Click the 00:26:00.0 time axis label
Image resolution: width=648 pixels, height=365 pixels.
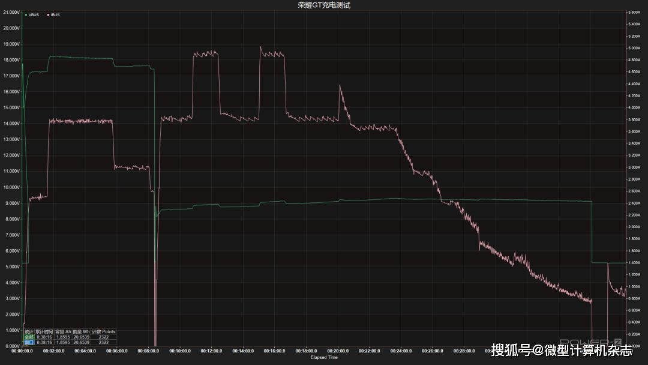(432, 351)
